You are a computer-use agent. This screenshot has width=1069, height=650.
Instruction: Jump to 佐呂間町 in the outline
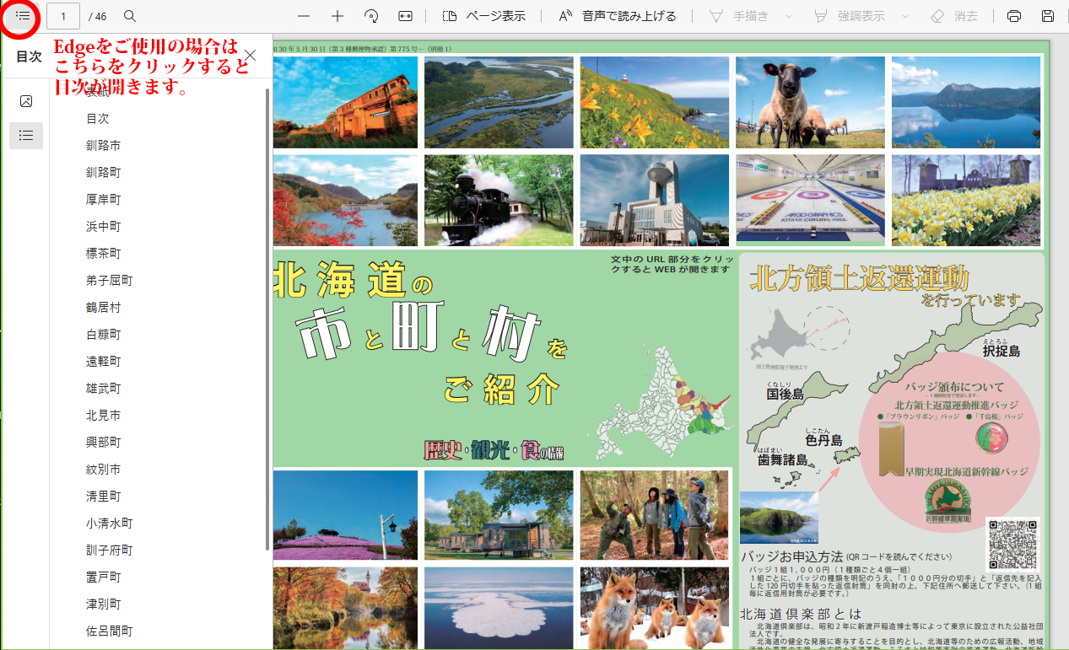point(109,631)
